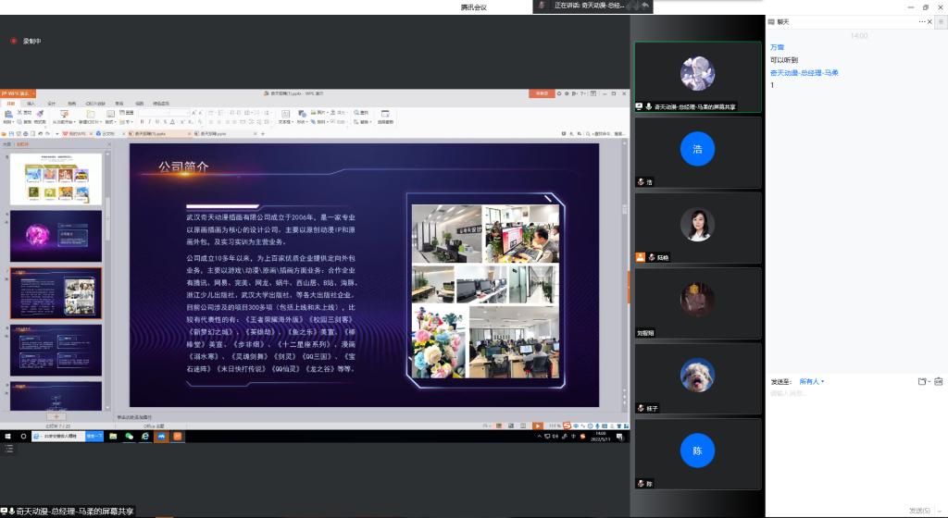Click the format painter icon in WPS
Screen dimensions: 948x518
40,114
